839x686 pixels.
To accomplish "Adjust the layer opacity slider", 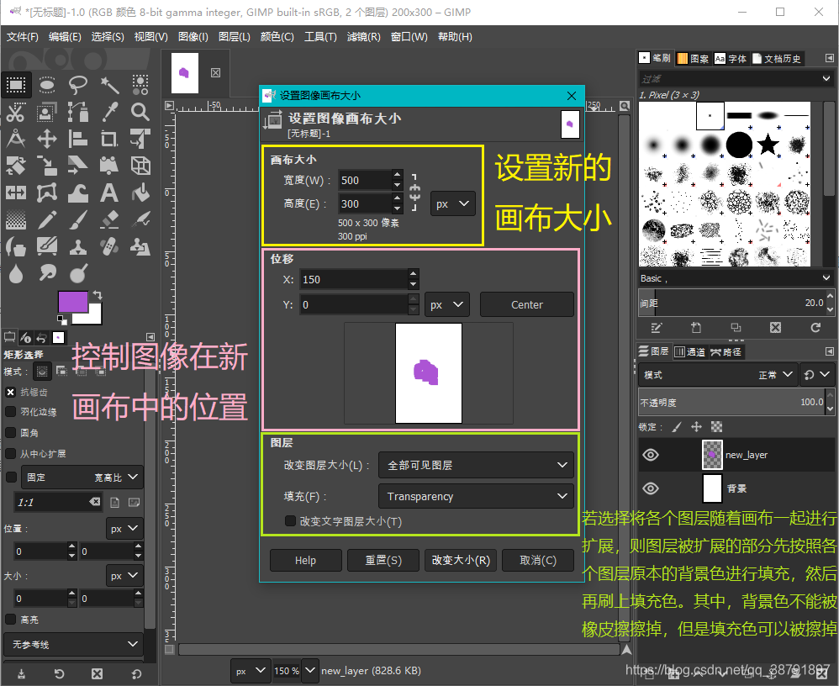I will pos(731,402).
